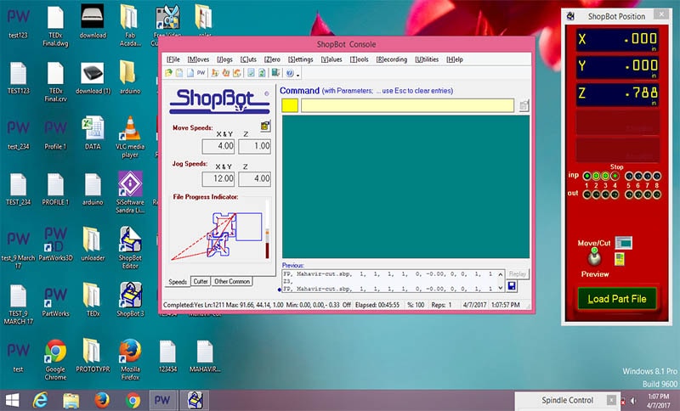Expand the arrow next to the help icon
This screenshot has width=680, height=411.
point(297,75)
